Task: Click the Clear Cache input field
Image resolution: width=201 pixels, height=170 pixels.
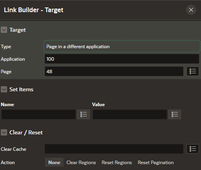Action: tap(114, 149)
